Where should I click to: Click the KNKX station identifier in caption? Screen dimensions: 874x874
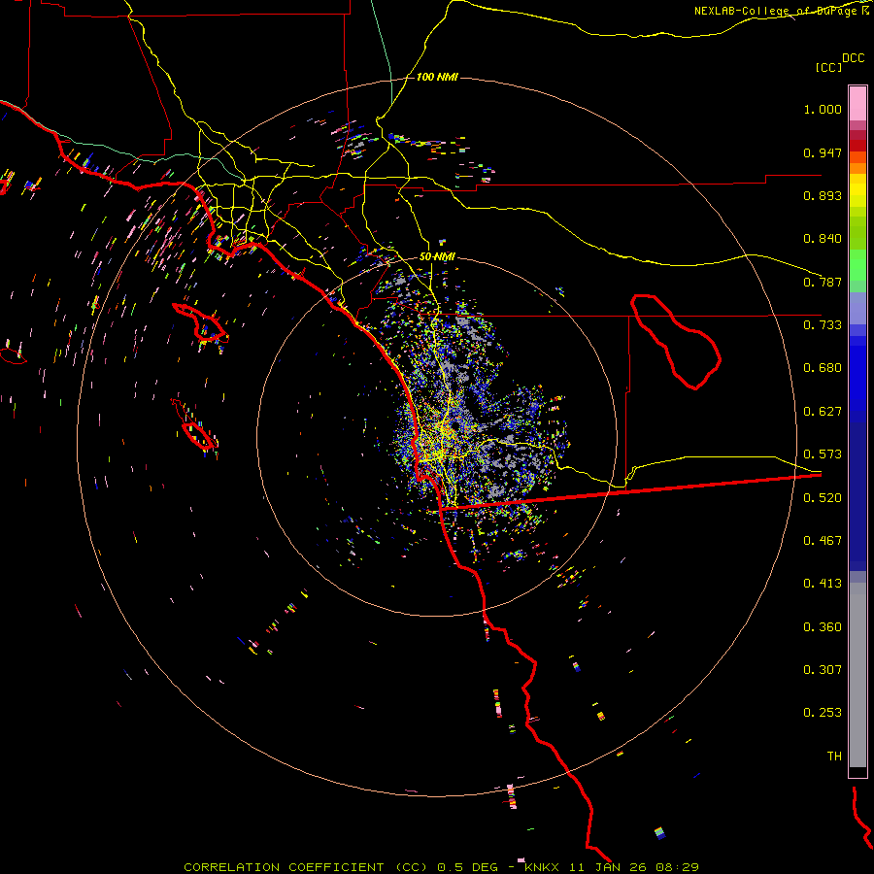click(x=543, y=867)
